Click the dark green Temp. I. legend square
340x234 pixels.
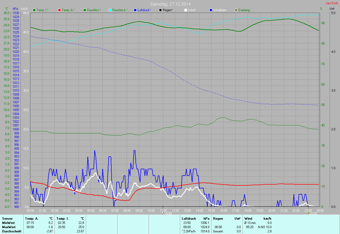click(34, 10)
